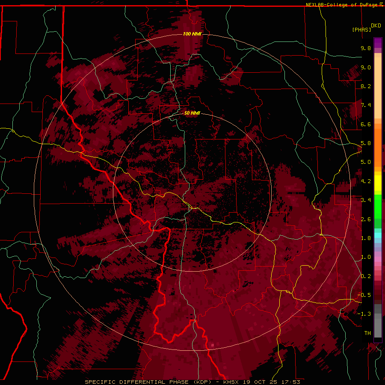
Task: Click the DKD units label
Action: coord(376,26)
